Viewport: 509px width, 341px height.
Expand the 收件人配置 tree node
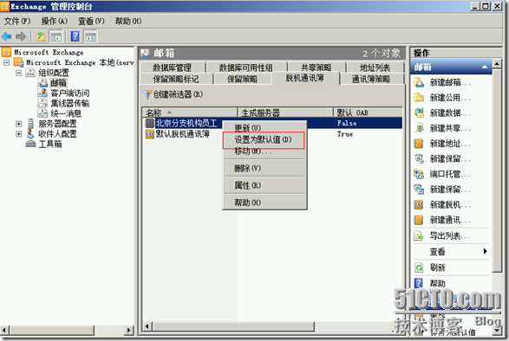click(19, 133)
